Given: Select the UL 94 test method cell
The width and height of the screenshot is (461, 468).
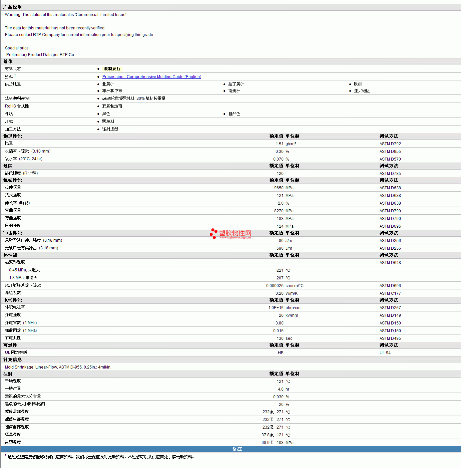Looking at the screenshot, I should [x=385, y=353].
